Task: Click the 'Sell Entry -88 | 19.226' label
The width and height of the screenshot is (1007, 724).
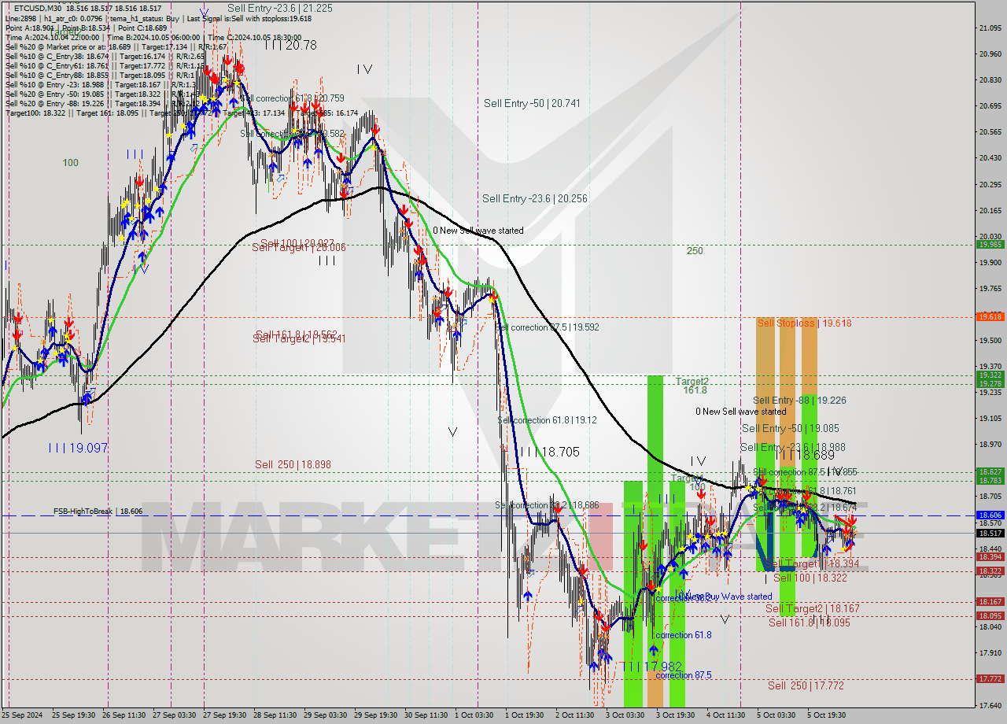Action: coord(799,401)
